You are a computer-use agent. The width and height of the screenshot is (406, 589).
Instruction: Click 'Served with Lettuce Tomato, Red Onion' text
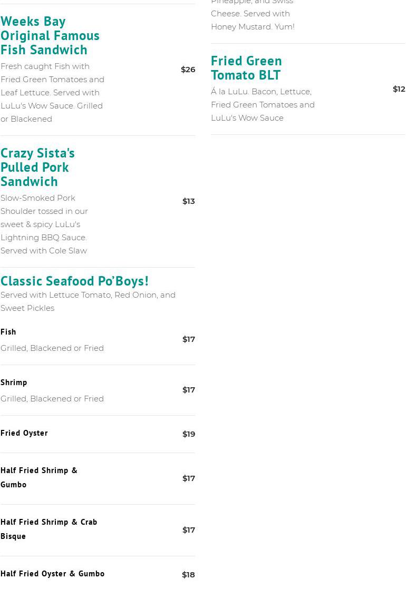pos(88,301)
